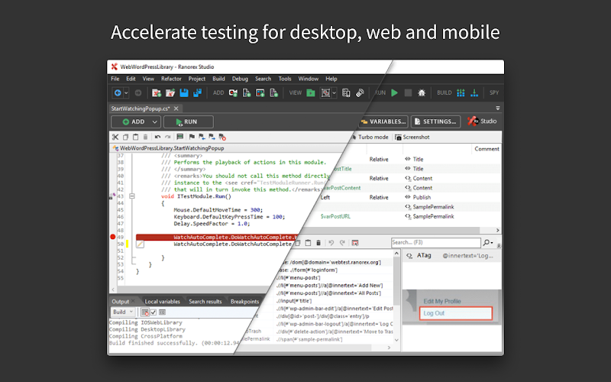
Task: Toggle the Screenshot option
Action: [412, 138]
